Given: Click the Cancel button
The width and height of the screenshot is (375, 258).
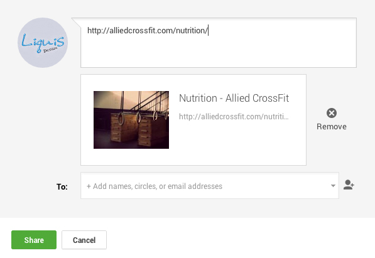Looking at the screenshot, I should coord(84,240).
